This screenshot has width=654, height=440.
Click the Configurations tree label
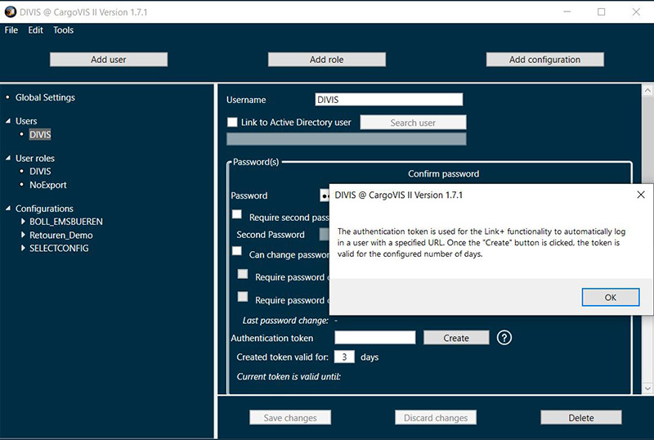click(x=44, y=209)
